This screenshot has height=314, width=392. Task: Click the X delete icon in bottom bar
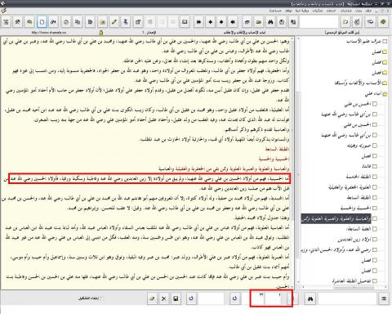click(x=164, y=299)
